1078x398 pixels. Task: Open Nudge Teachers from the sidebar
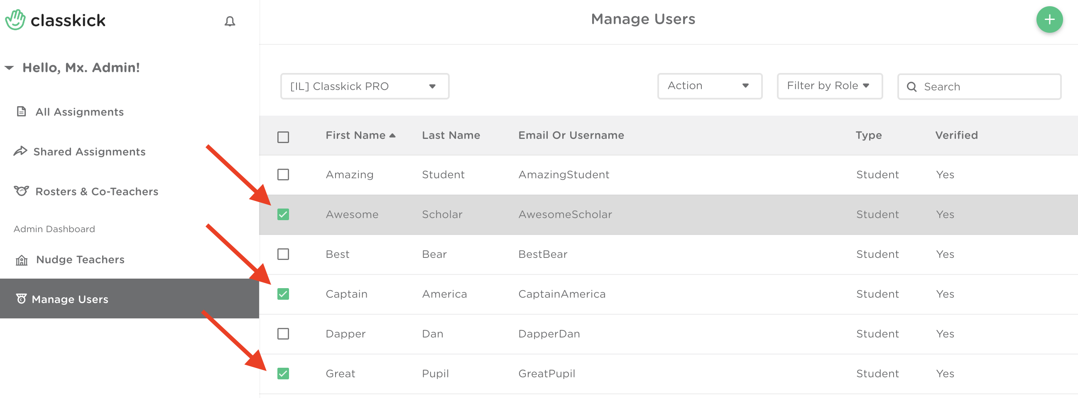point(80,260)
